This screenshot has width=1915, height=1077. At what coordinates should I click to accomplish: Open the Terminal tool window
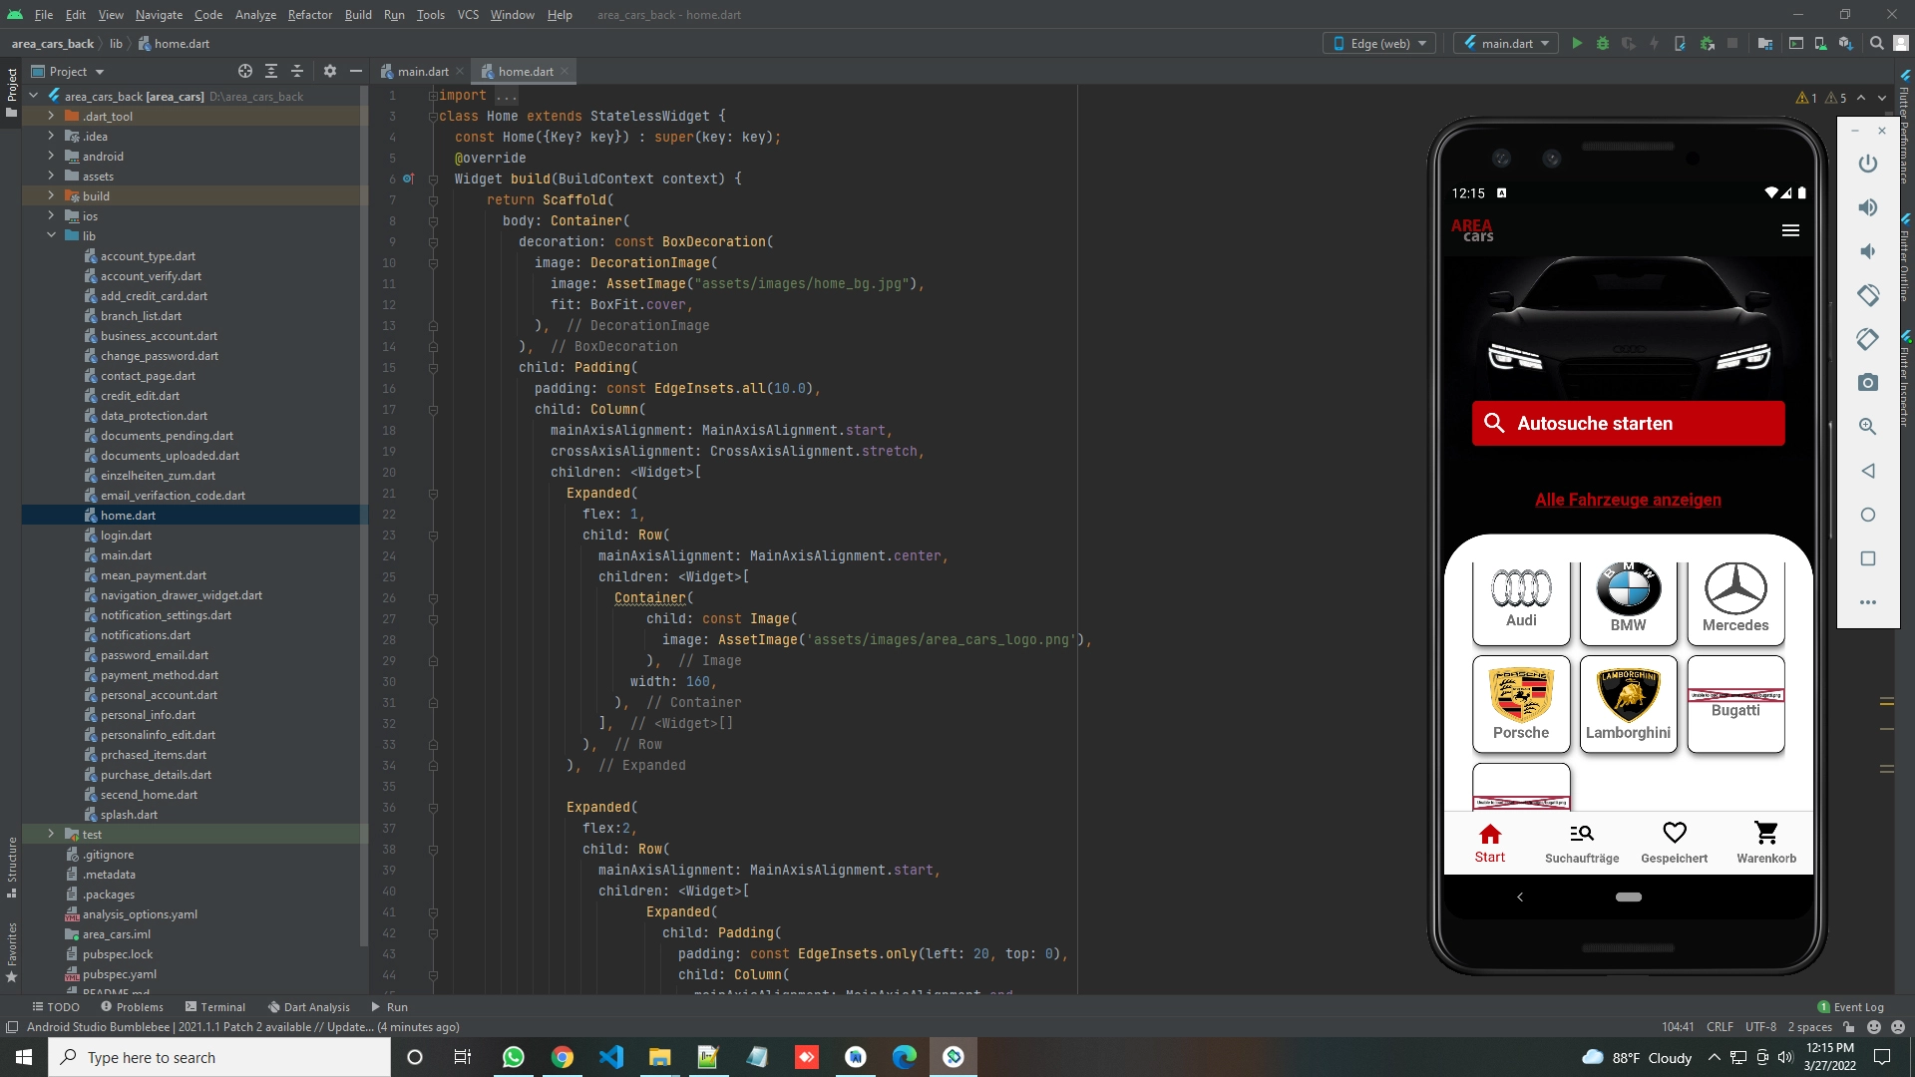point(214,1007)
